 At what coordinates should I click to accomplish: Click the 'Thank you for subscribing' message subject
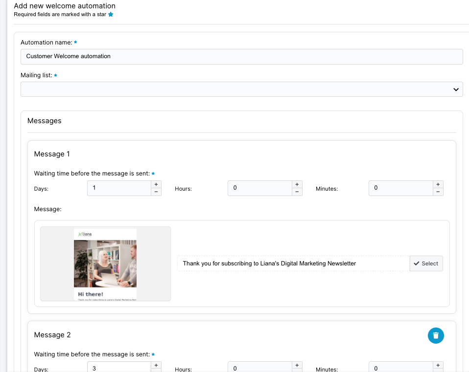pyautogui.click(x=293, y=263)
